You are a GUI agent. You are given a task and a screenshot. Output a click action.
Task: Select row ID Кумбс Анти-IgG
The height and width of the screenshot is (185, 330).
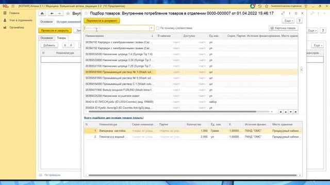tap(191, 107)
